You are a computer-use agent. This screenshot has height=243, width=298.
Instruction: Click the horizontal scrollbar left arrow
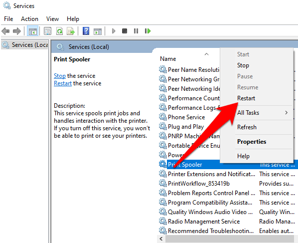point(161,239)
